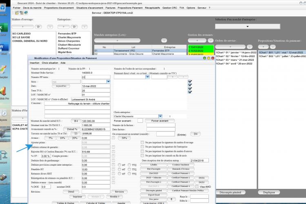Open the Récapitulatifs menu
This screenshot has width=306, height=204.
click(x=153, y=8)
